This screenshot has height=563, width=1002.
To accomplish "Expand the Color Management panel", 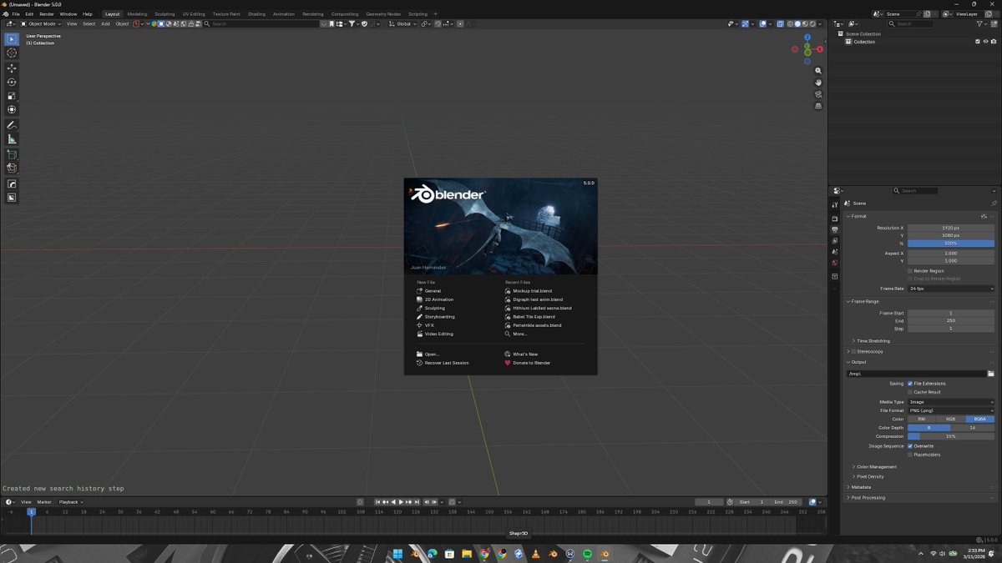I will point(875,467).
